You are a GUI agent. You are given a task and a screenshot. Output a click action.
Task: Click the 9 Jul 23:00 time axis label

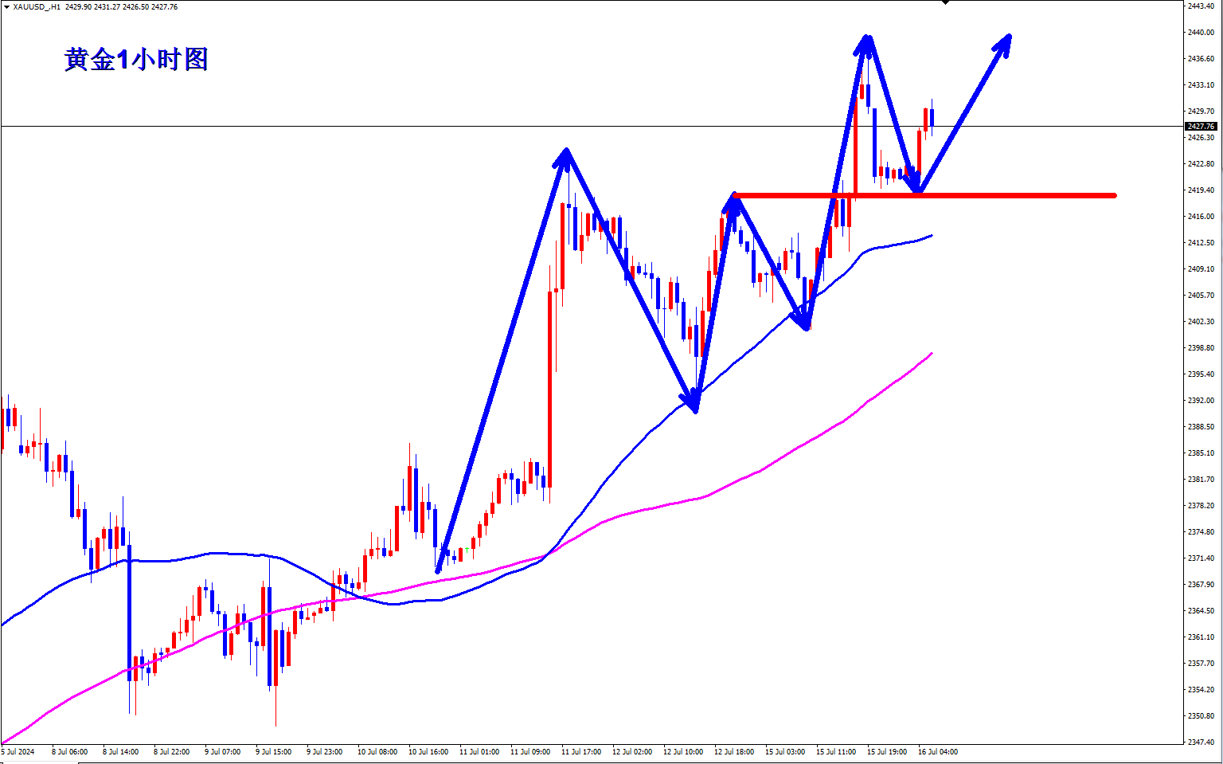click(324, 751)
